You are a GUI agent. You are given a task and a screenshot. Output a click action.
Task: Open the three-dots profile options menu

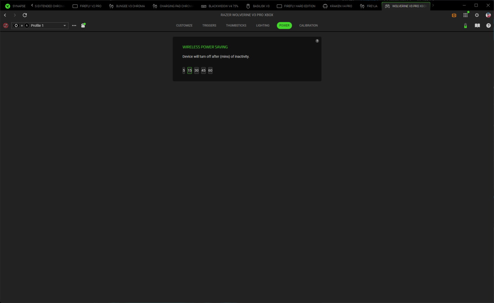click(x=74, y=25)
